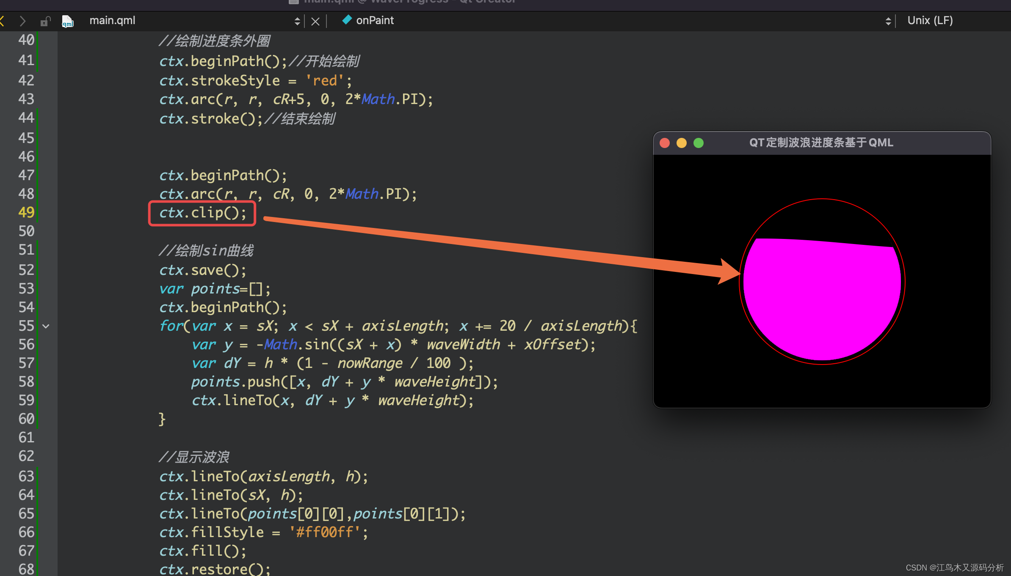Viewport: 1011px width, 576px height.
Task: Toggle the read-only lock icon
Action: pos(45,21)
